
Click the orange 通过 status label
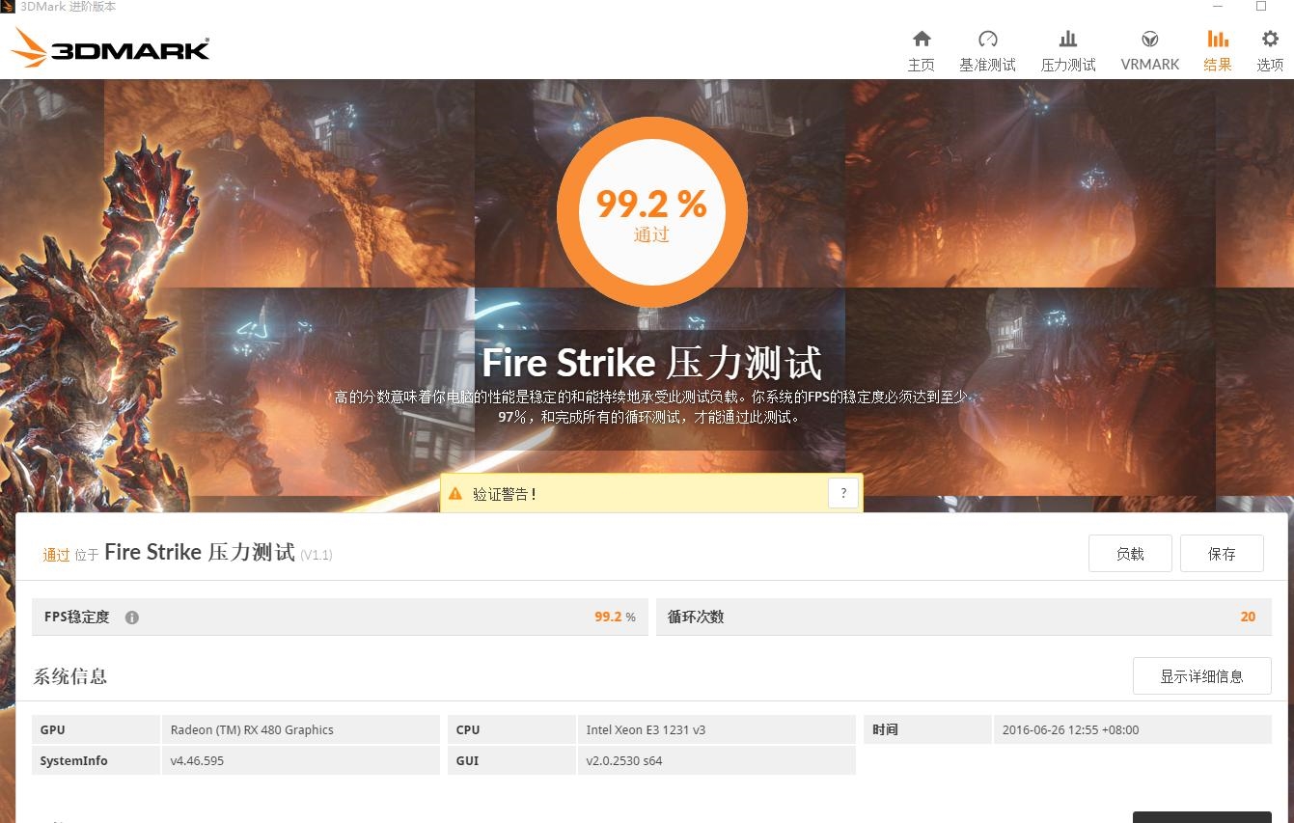[x=56, y=555]
